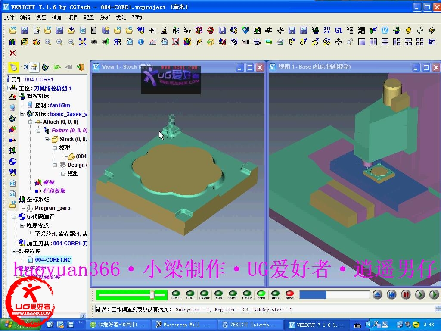
Task: Rotate about X axis icon
Action: [x=292, y=42]
